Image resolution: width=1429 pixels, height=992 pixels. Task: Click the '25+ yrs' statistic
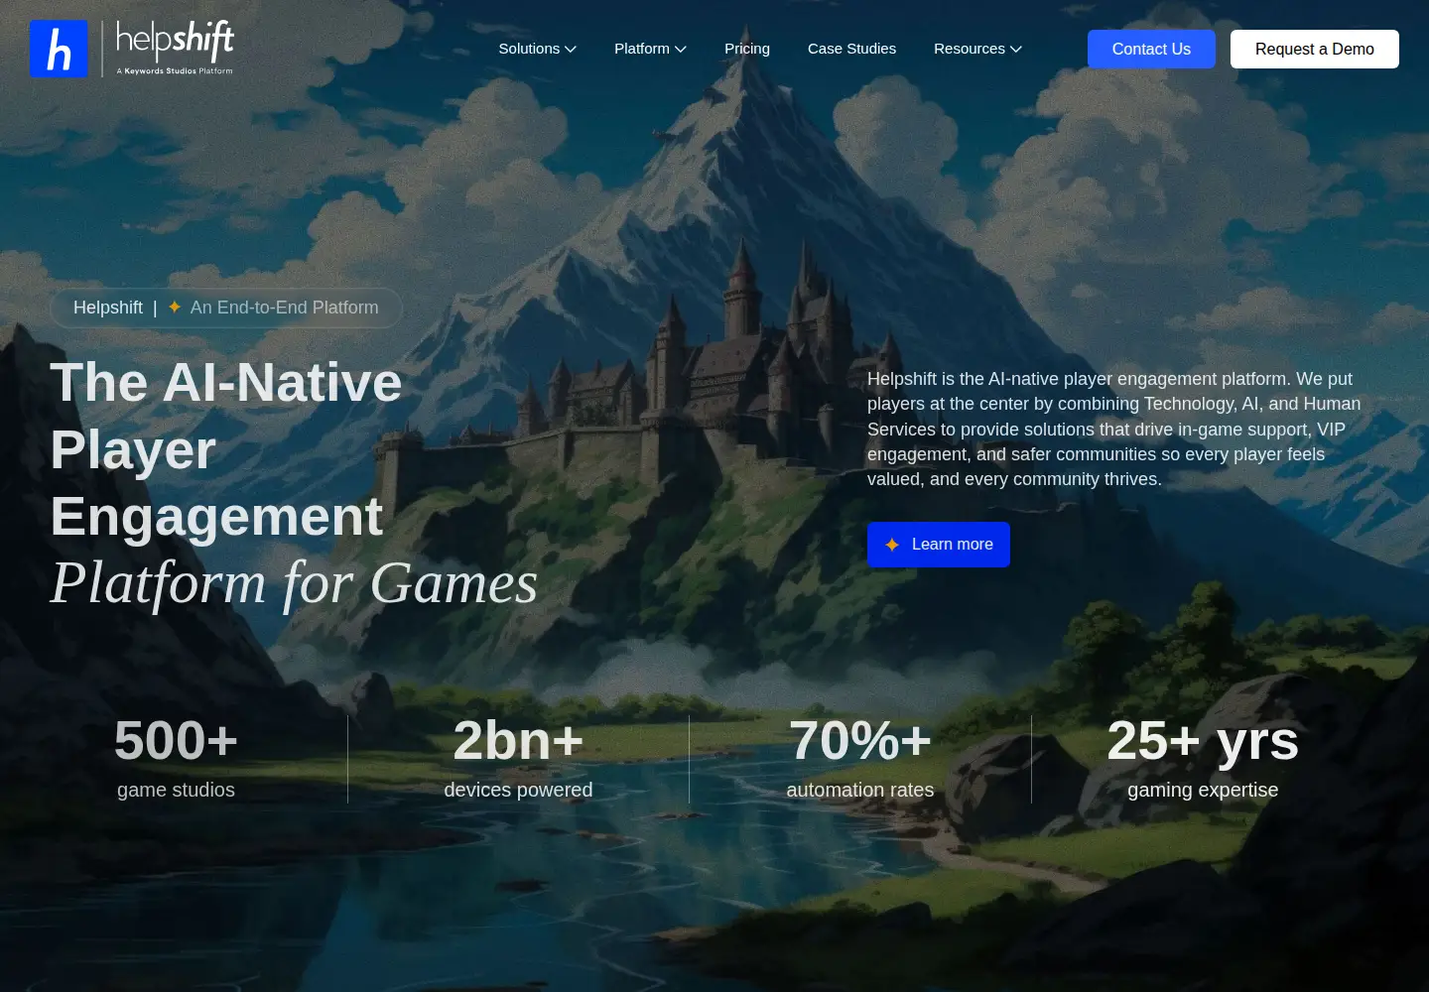coord(1203,740)
